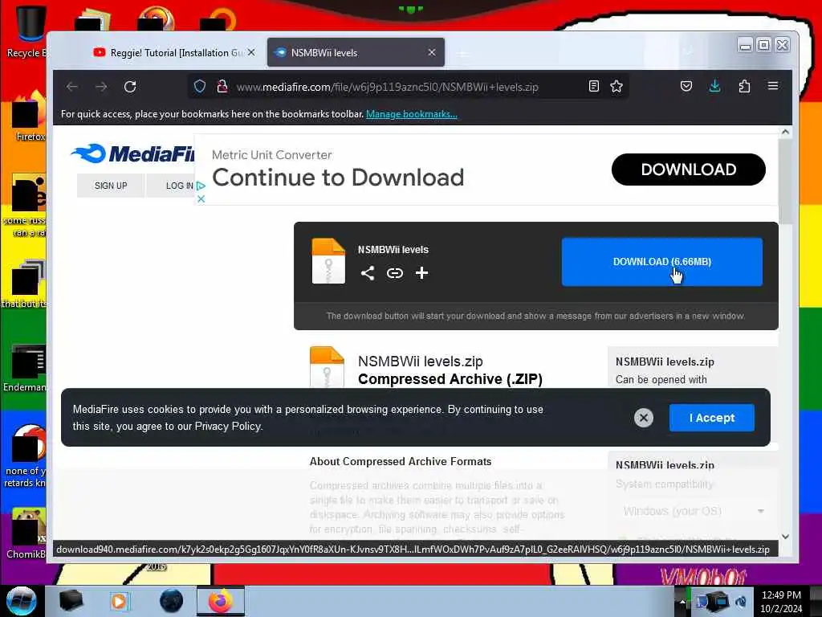Open the Pocket save icon
This screenshot has height=617, width=822.
pos(686,87)
